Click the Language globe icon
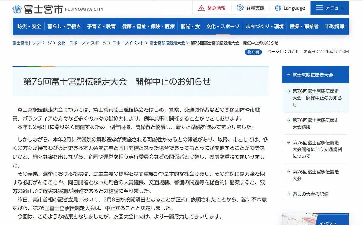The height and width of the screenshot is (225, 363). tap(278, 8)
